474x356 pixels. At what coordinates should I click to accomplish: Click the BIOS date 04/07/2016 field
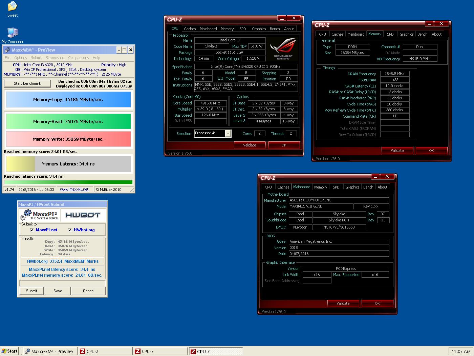click(x=339, y=254)
